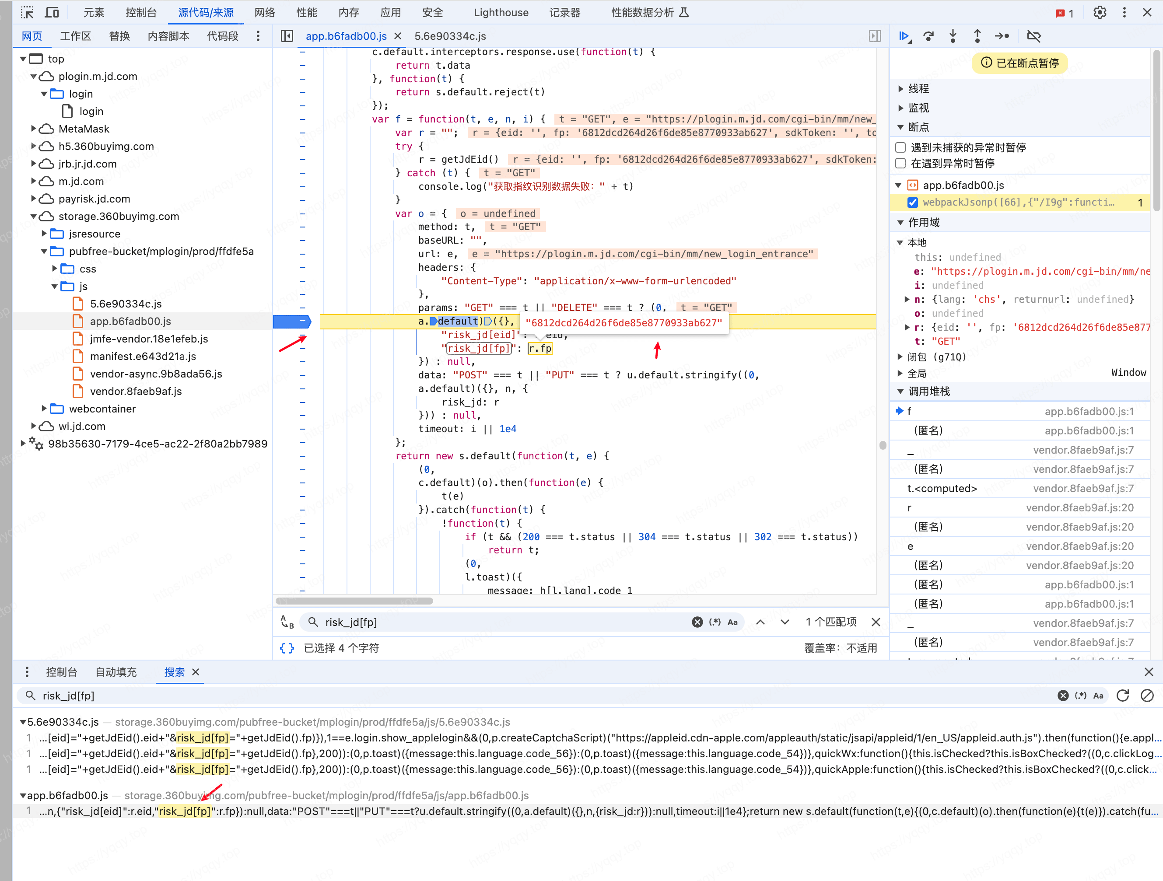Screen dimensions: 1163x881
Task: Expand the MetaMask tree node
Action: click(x=34, y=128)
